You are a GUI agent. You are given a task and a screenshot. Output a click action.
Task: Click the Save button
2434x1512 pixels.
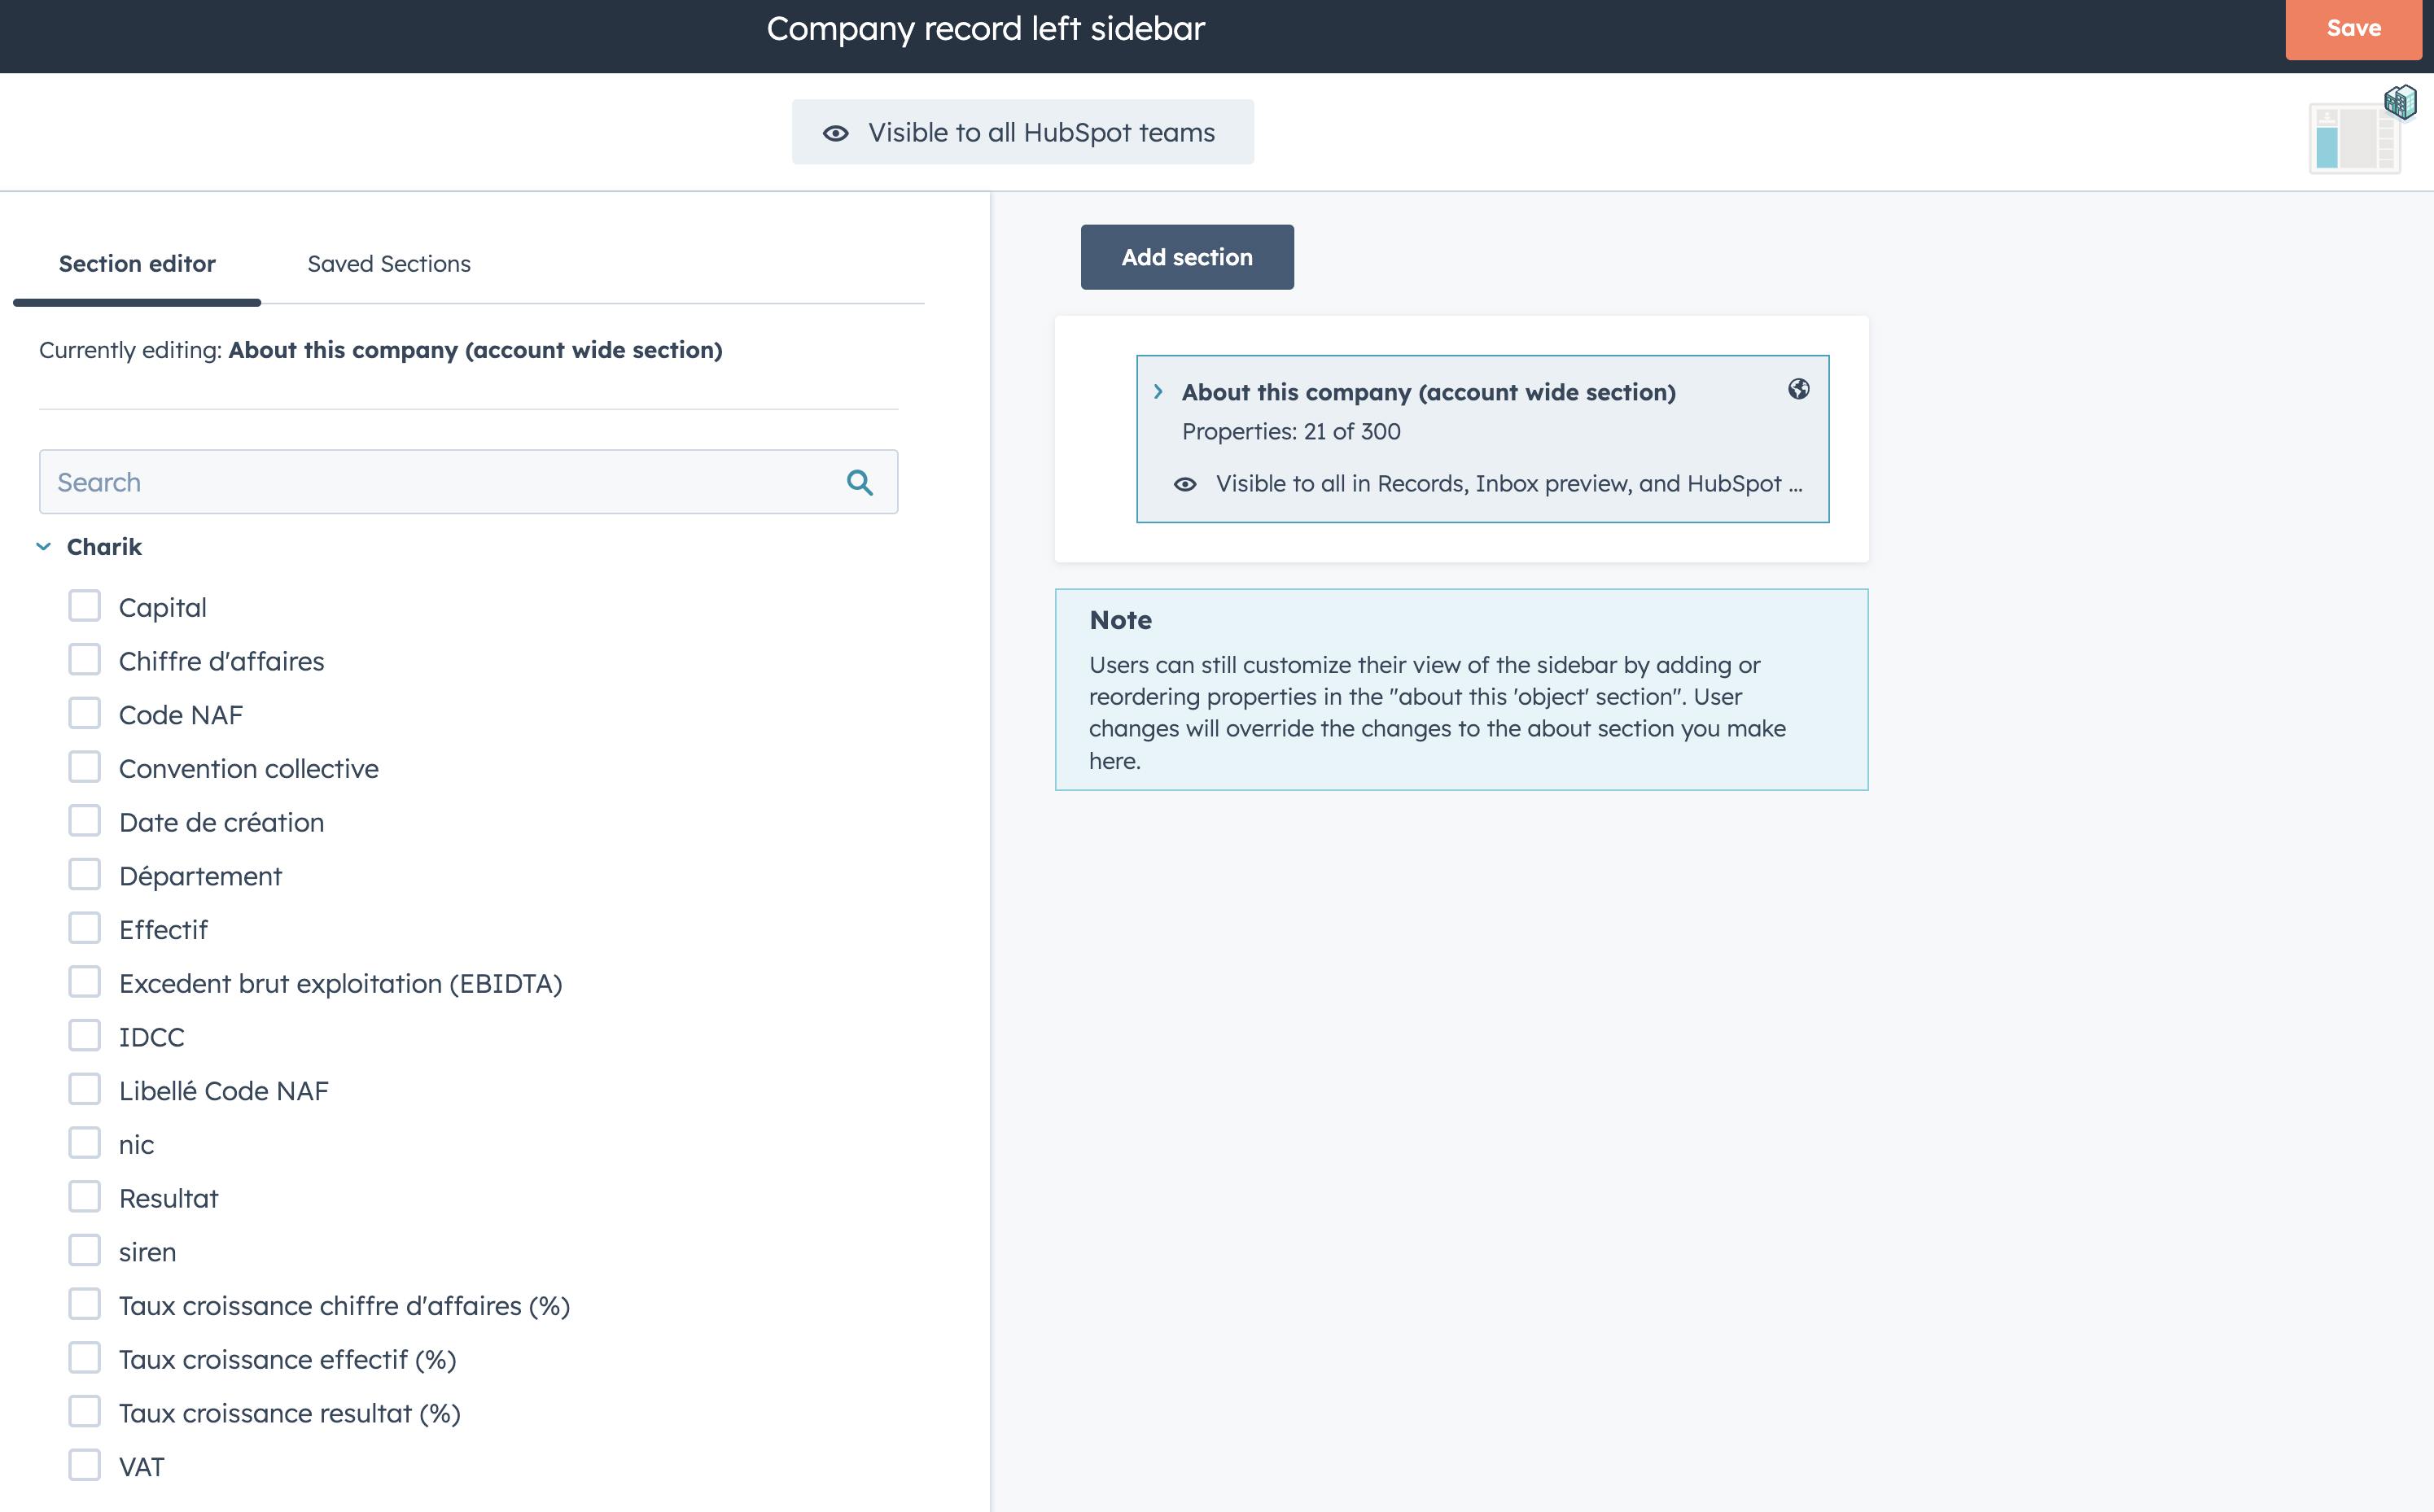click(x=2353, y=29)
